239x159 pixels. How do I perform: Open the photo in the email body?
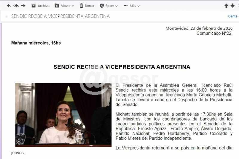click(63, 115)
